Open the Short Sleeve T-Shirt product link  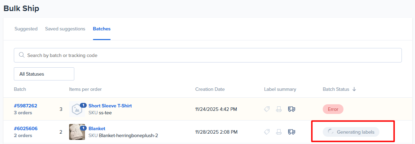pos(110,106)
